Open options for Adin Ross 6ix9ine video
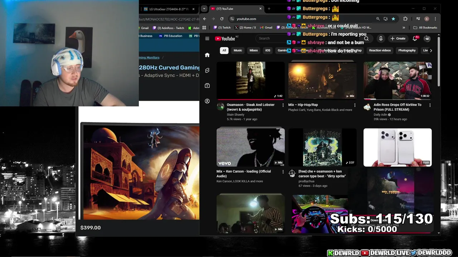The height and width of the screenshot is (257, 458). (430, 105)
